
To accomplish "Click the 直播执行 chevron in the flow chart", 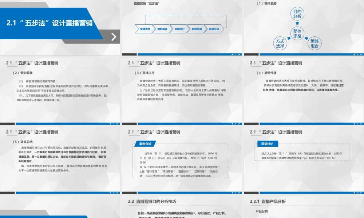I will point(180,29).
